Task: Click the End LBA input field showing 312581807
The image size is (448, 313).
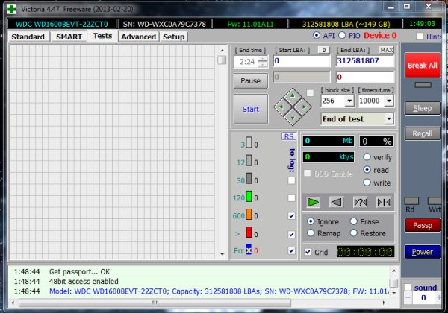Action: (365, 61)
